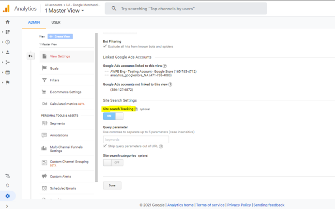Viewport: 335px width, 209px height.
Task: Click the E-commerce cart icon
Action: 44,92
